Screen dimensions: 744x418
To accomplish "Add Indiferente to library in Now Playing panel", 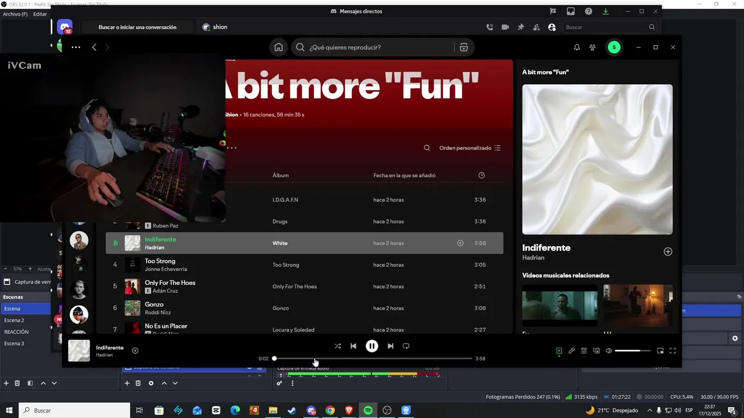I will pyautogui.click(x=668, y=251).
